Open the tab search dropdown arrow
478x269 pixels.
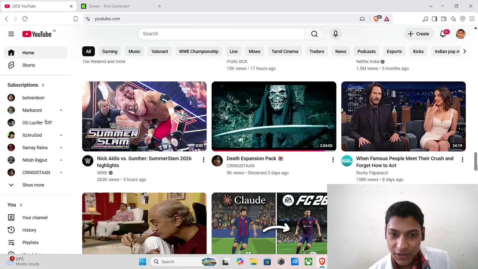pos(431,6)
